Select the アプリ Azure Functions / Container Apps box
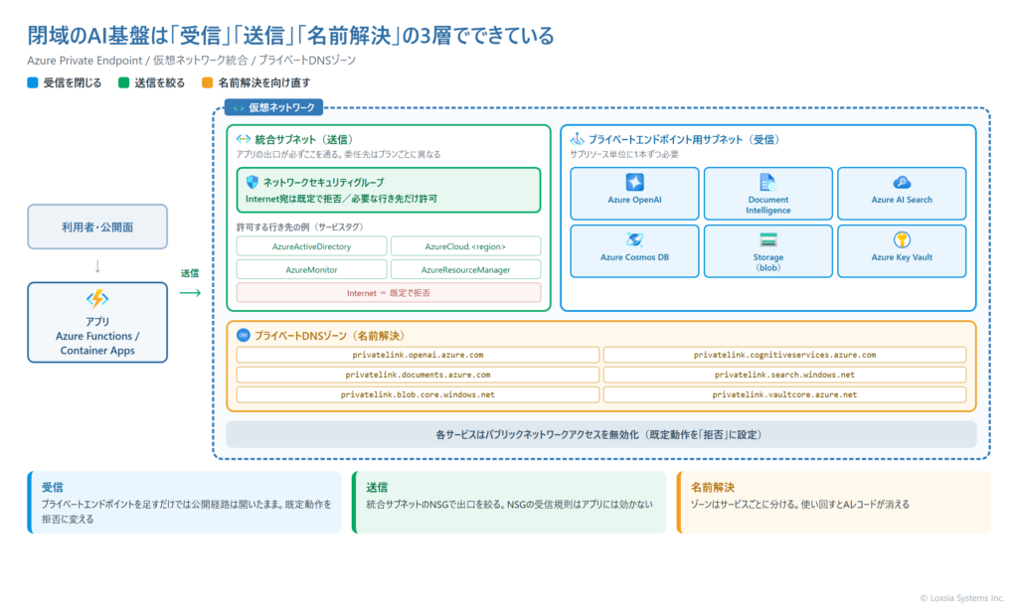Screen dimensions: 1018x610 click(97, 322)
